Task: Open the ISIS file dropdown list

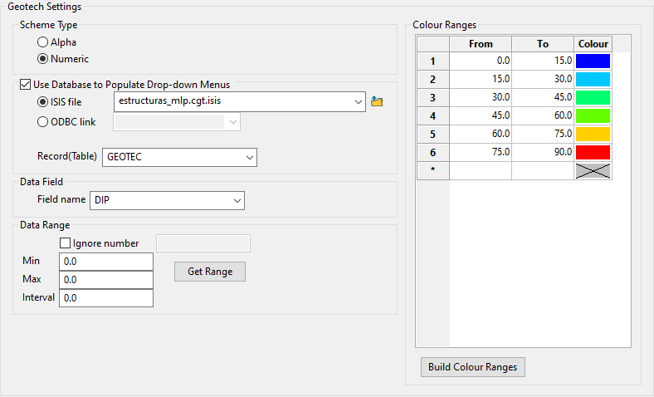Action: pyautogui.click(x=358, y=101)
